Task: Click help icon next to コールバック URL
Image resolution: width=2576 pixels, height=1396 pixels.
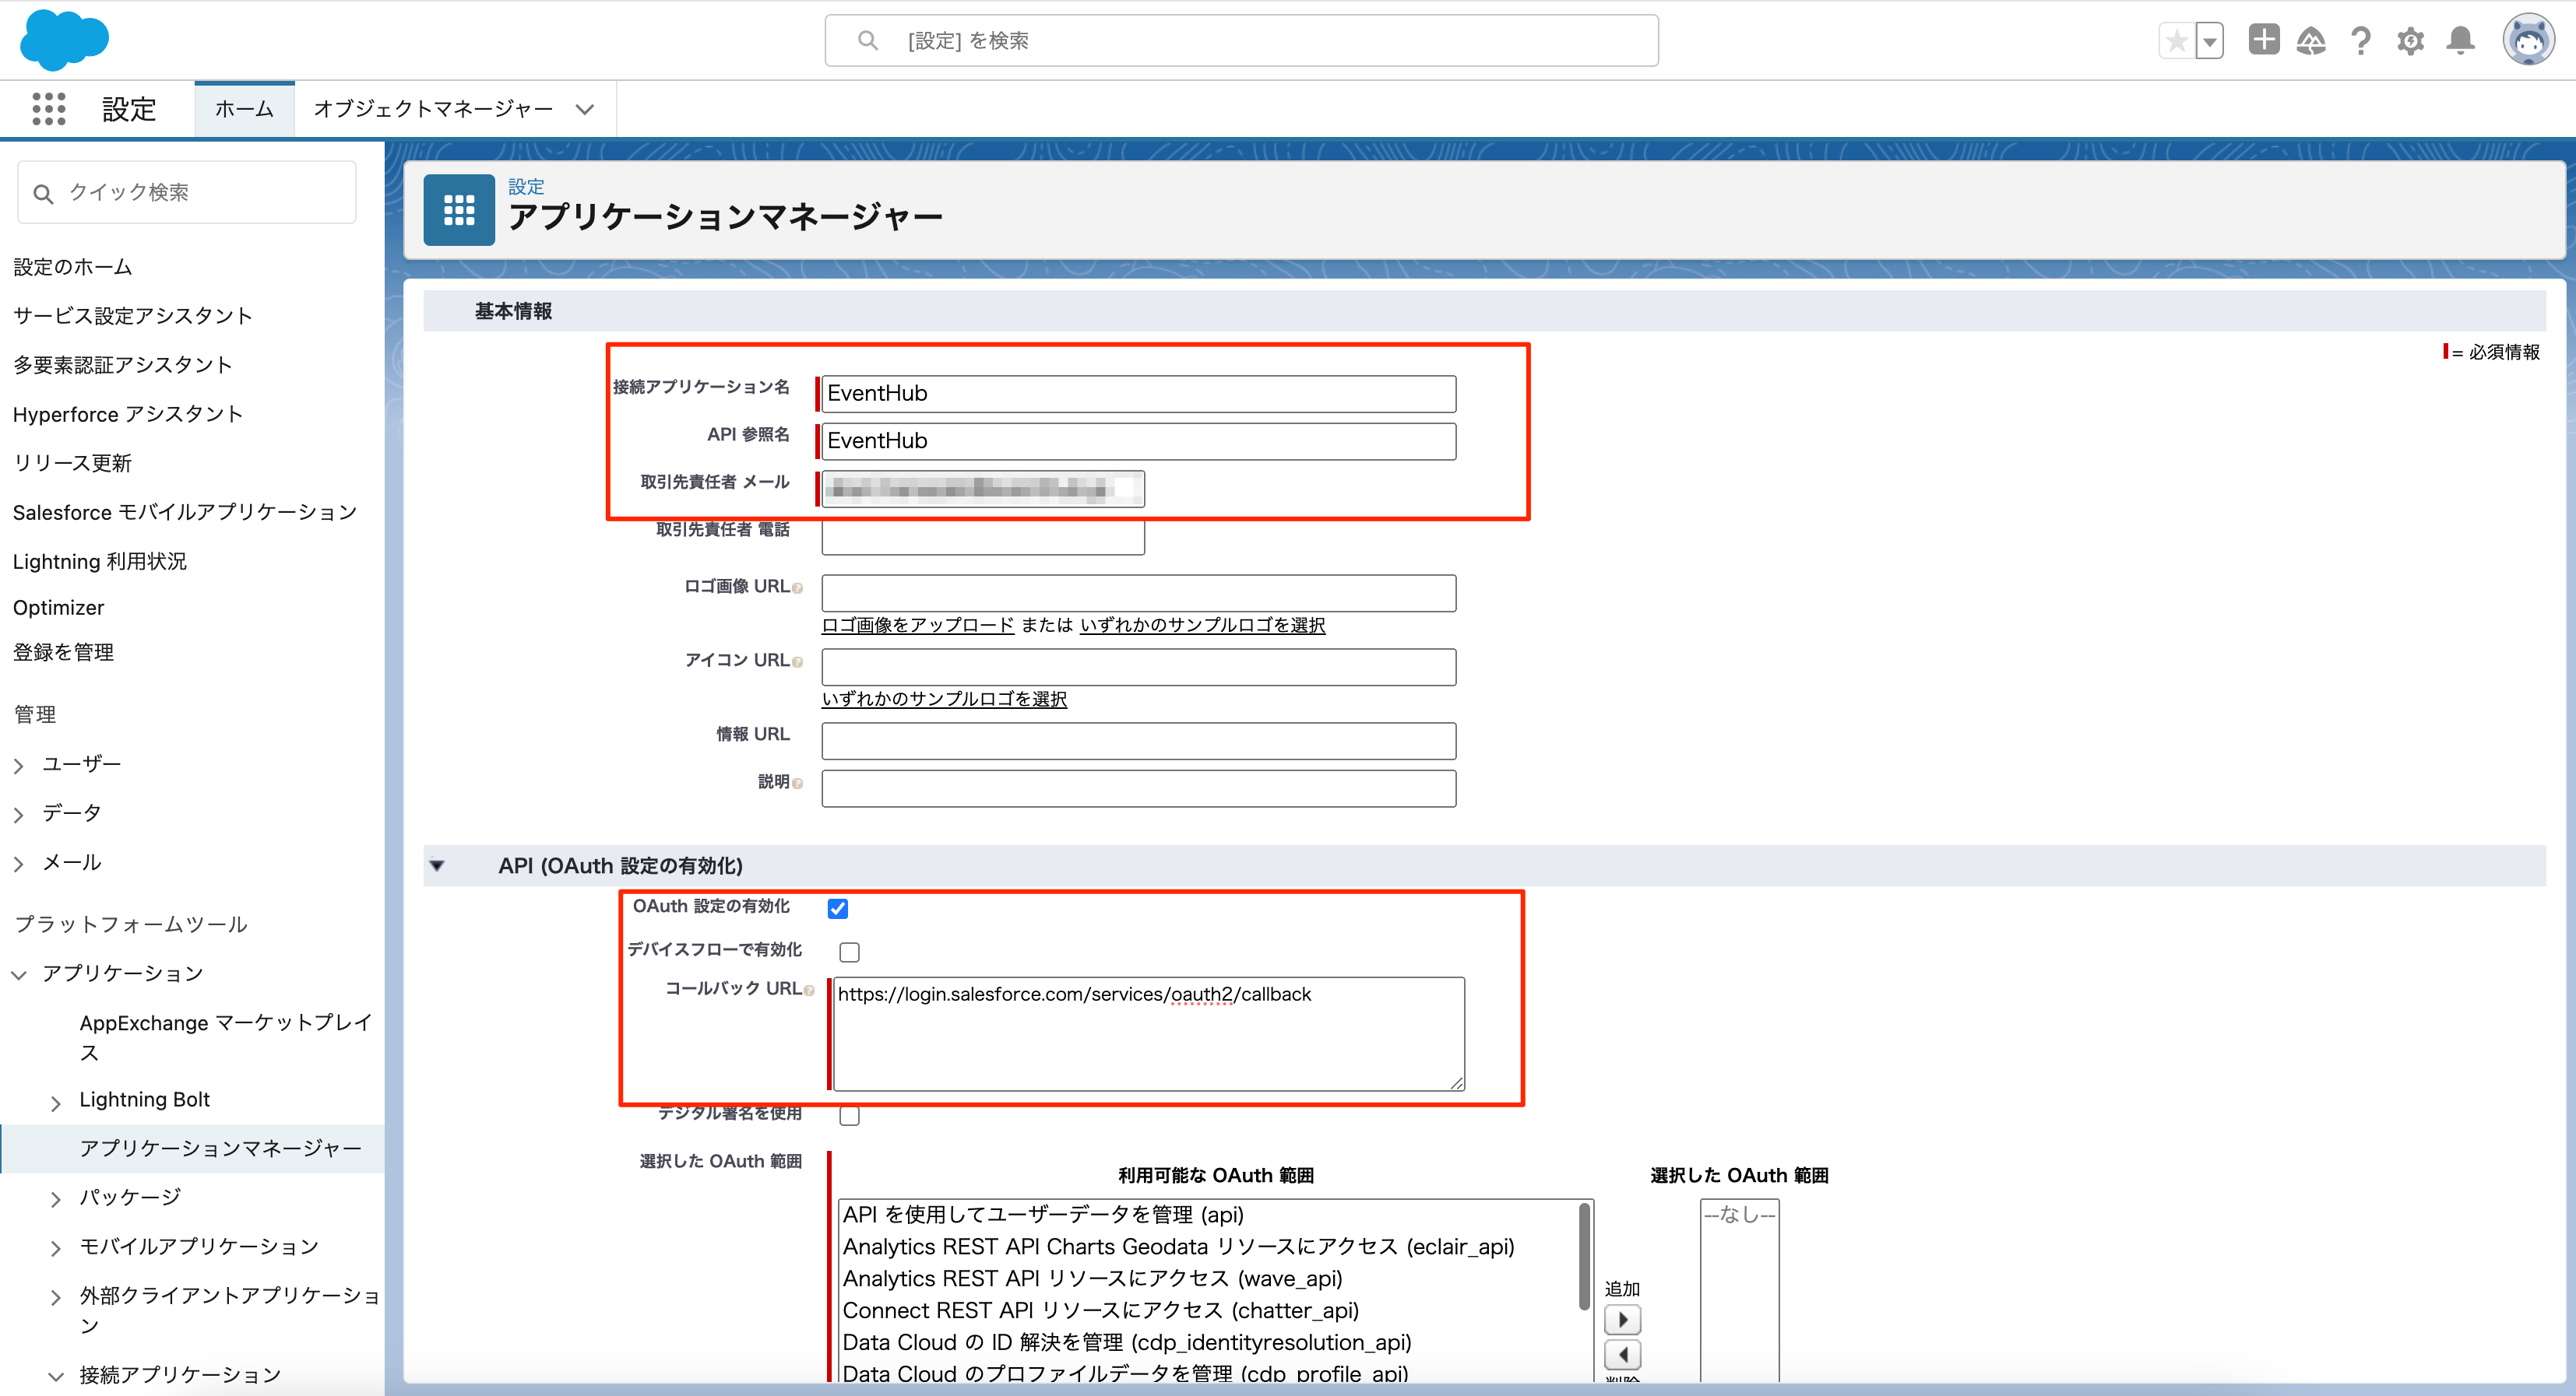Action: pyautogui.click(x=809, y=991)
